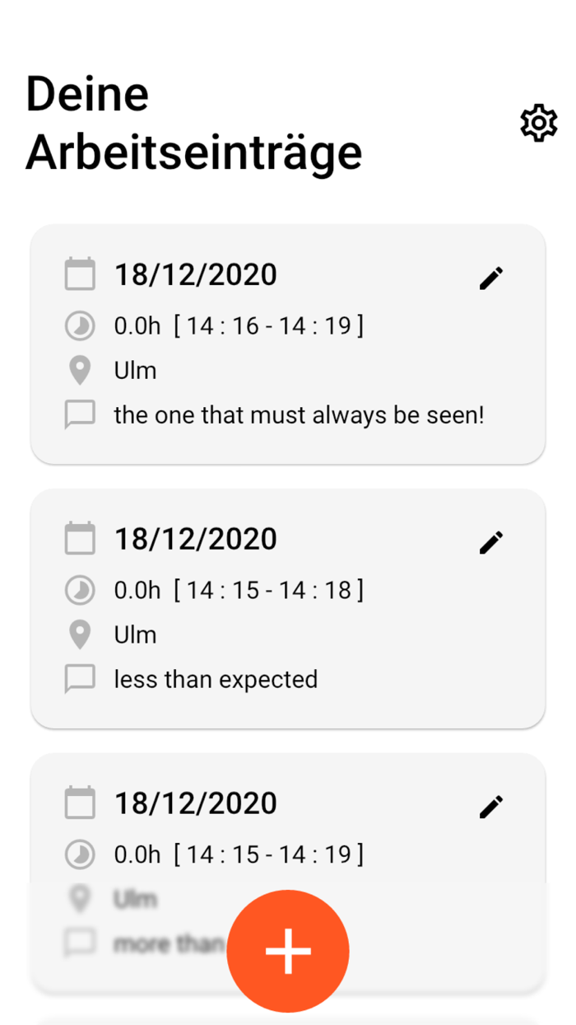Click the 'less than expected' comment text
The height and width of the screenshot is (1025, 576).
click(216, 680)
